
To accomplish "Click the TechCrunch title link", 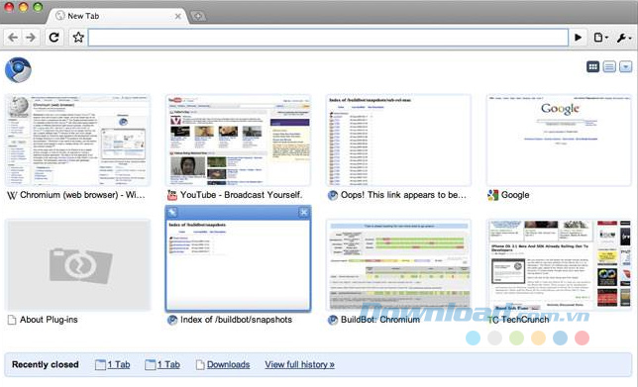I will pos(525,320).
